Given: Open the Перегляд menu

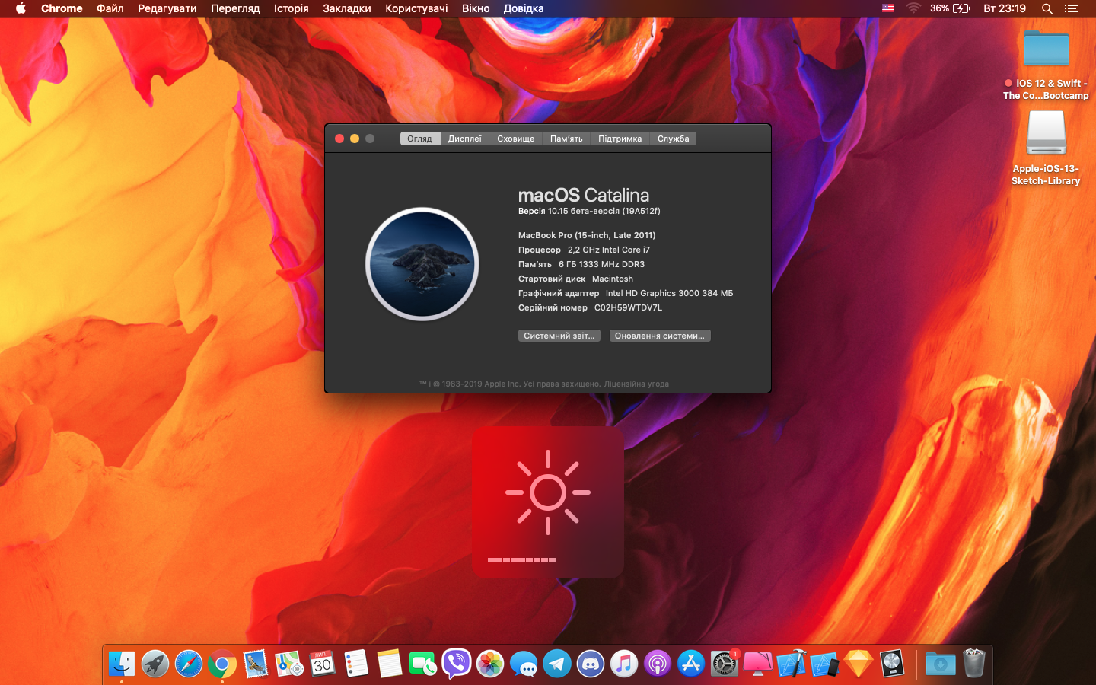Looking at the screenshot, I should point(235,8).
